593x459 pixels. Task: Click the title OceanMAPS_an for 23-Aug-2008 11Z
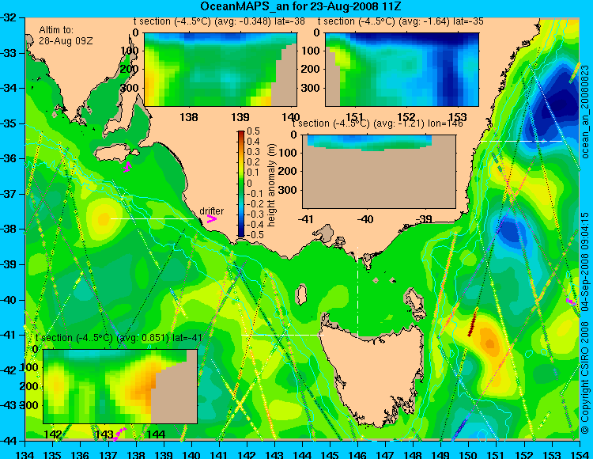300,6
